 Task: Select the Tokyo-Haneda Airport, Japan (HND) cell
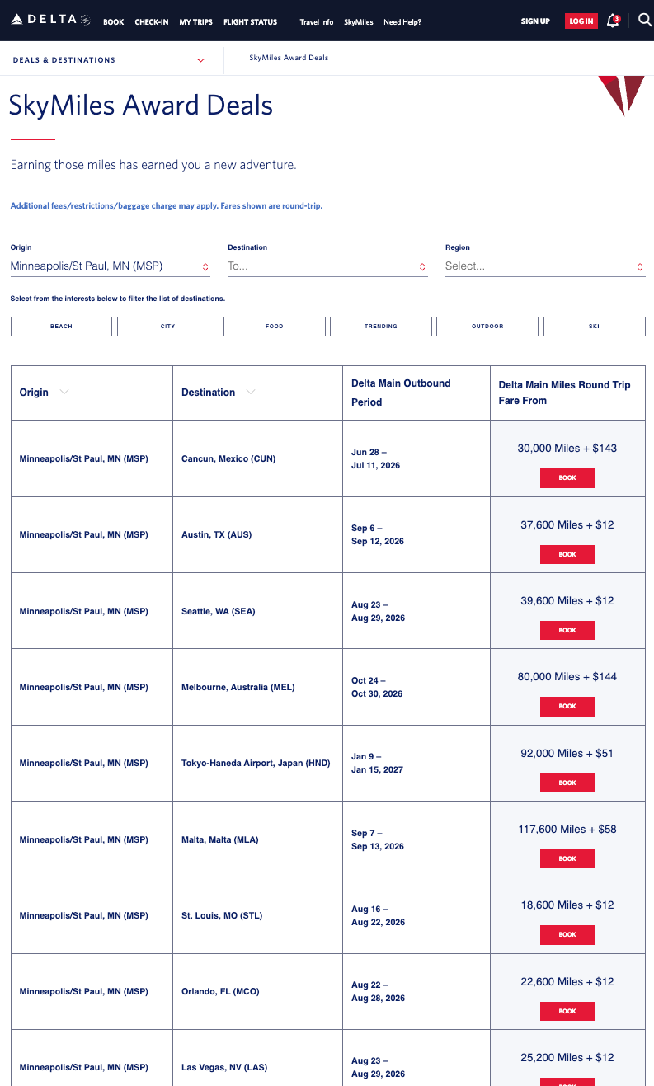click(256, 763)
